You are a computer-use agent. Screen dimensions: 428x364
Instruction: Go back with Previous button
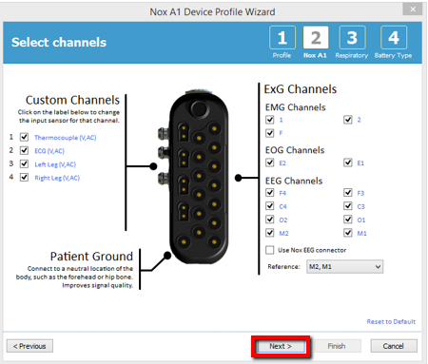click(x=29, y=346)
